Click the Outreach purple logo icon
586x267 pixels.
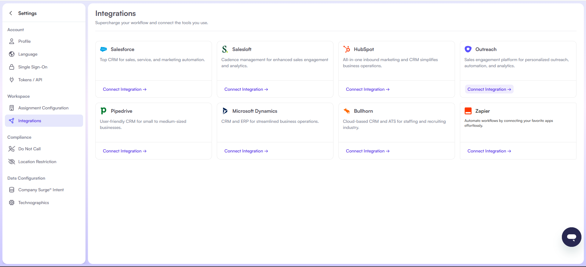[x=468, y=49]
